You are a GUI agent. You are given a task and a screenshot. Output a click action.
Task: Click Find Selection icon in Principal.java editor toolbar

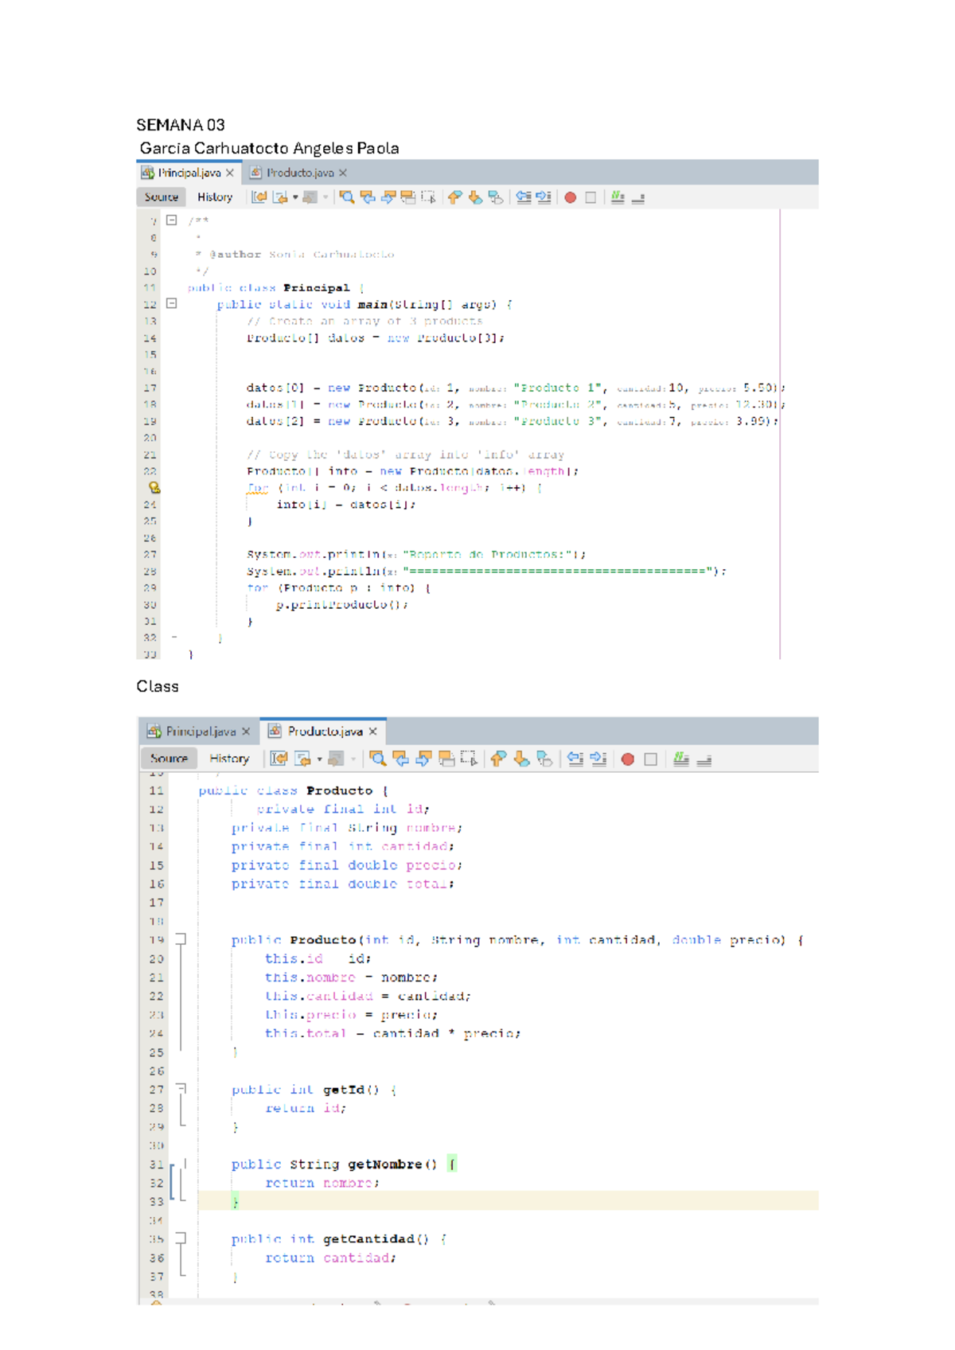pyautogui.click(x=347, y=197)
